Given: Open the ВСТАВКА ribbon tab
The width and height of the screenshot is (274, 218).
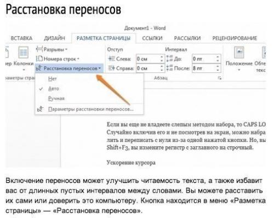Looking at the screenshot, I should [x=21, y=38].
